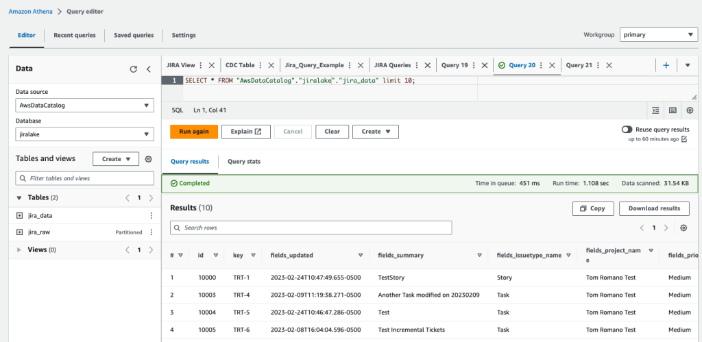Switch to the Query stats tab
Viewport: 702px width, 342px height.
click(x=244, y=162)
